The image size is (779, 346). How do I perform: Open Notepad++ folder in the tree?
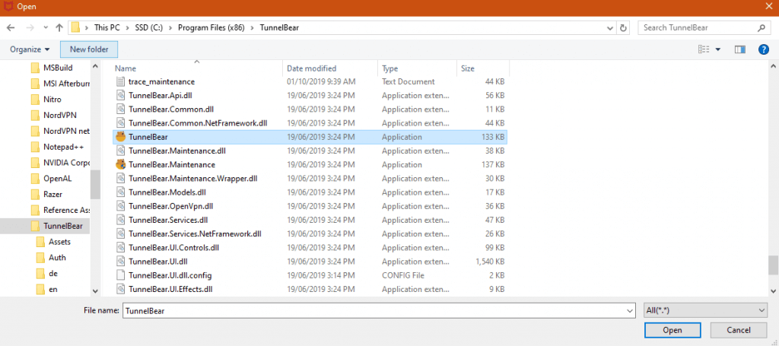[56, 147]
